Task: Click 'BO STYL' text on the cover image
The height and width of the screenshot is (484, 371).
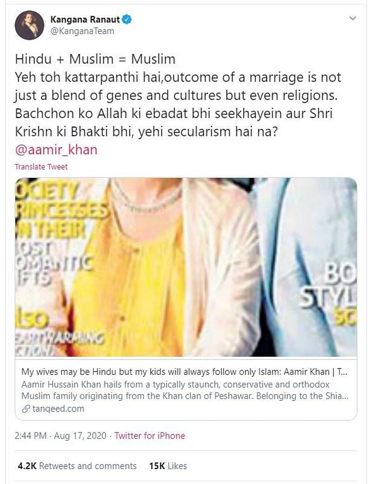Action: [x=328, y=286]
